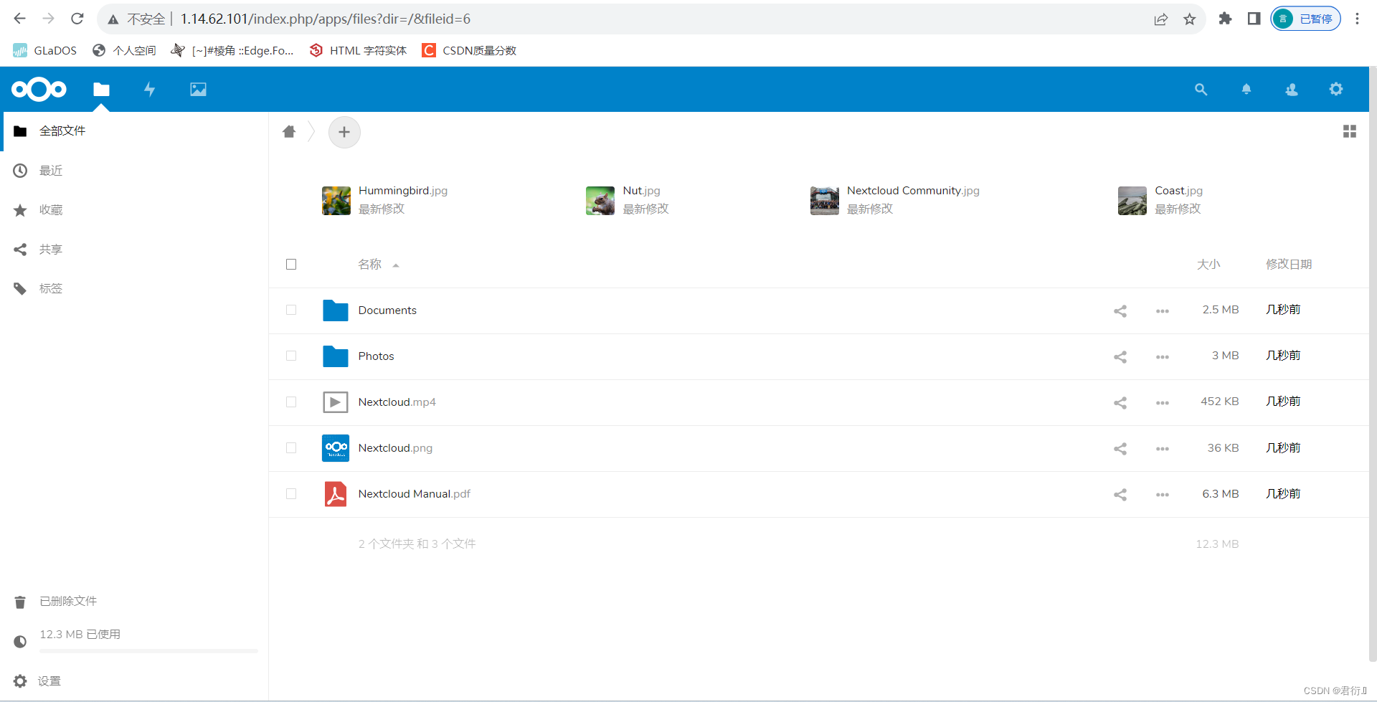Reload the page in browser
Screen dimensions: 1377x702
[x=77, y=19]
